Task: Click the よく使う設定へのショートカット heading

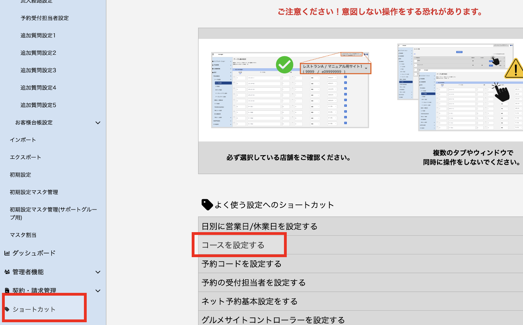Action: (x=274, y=205)
